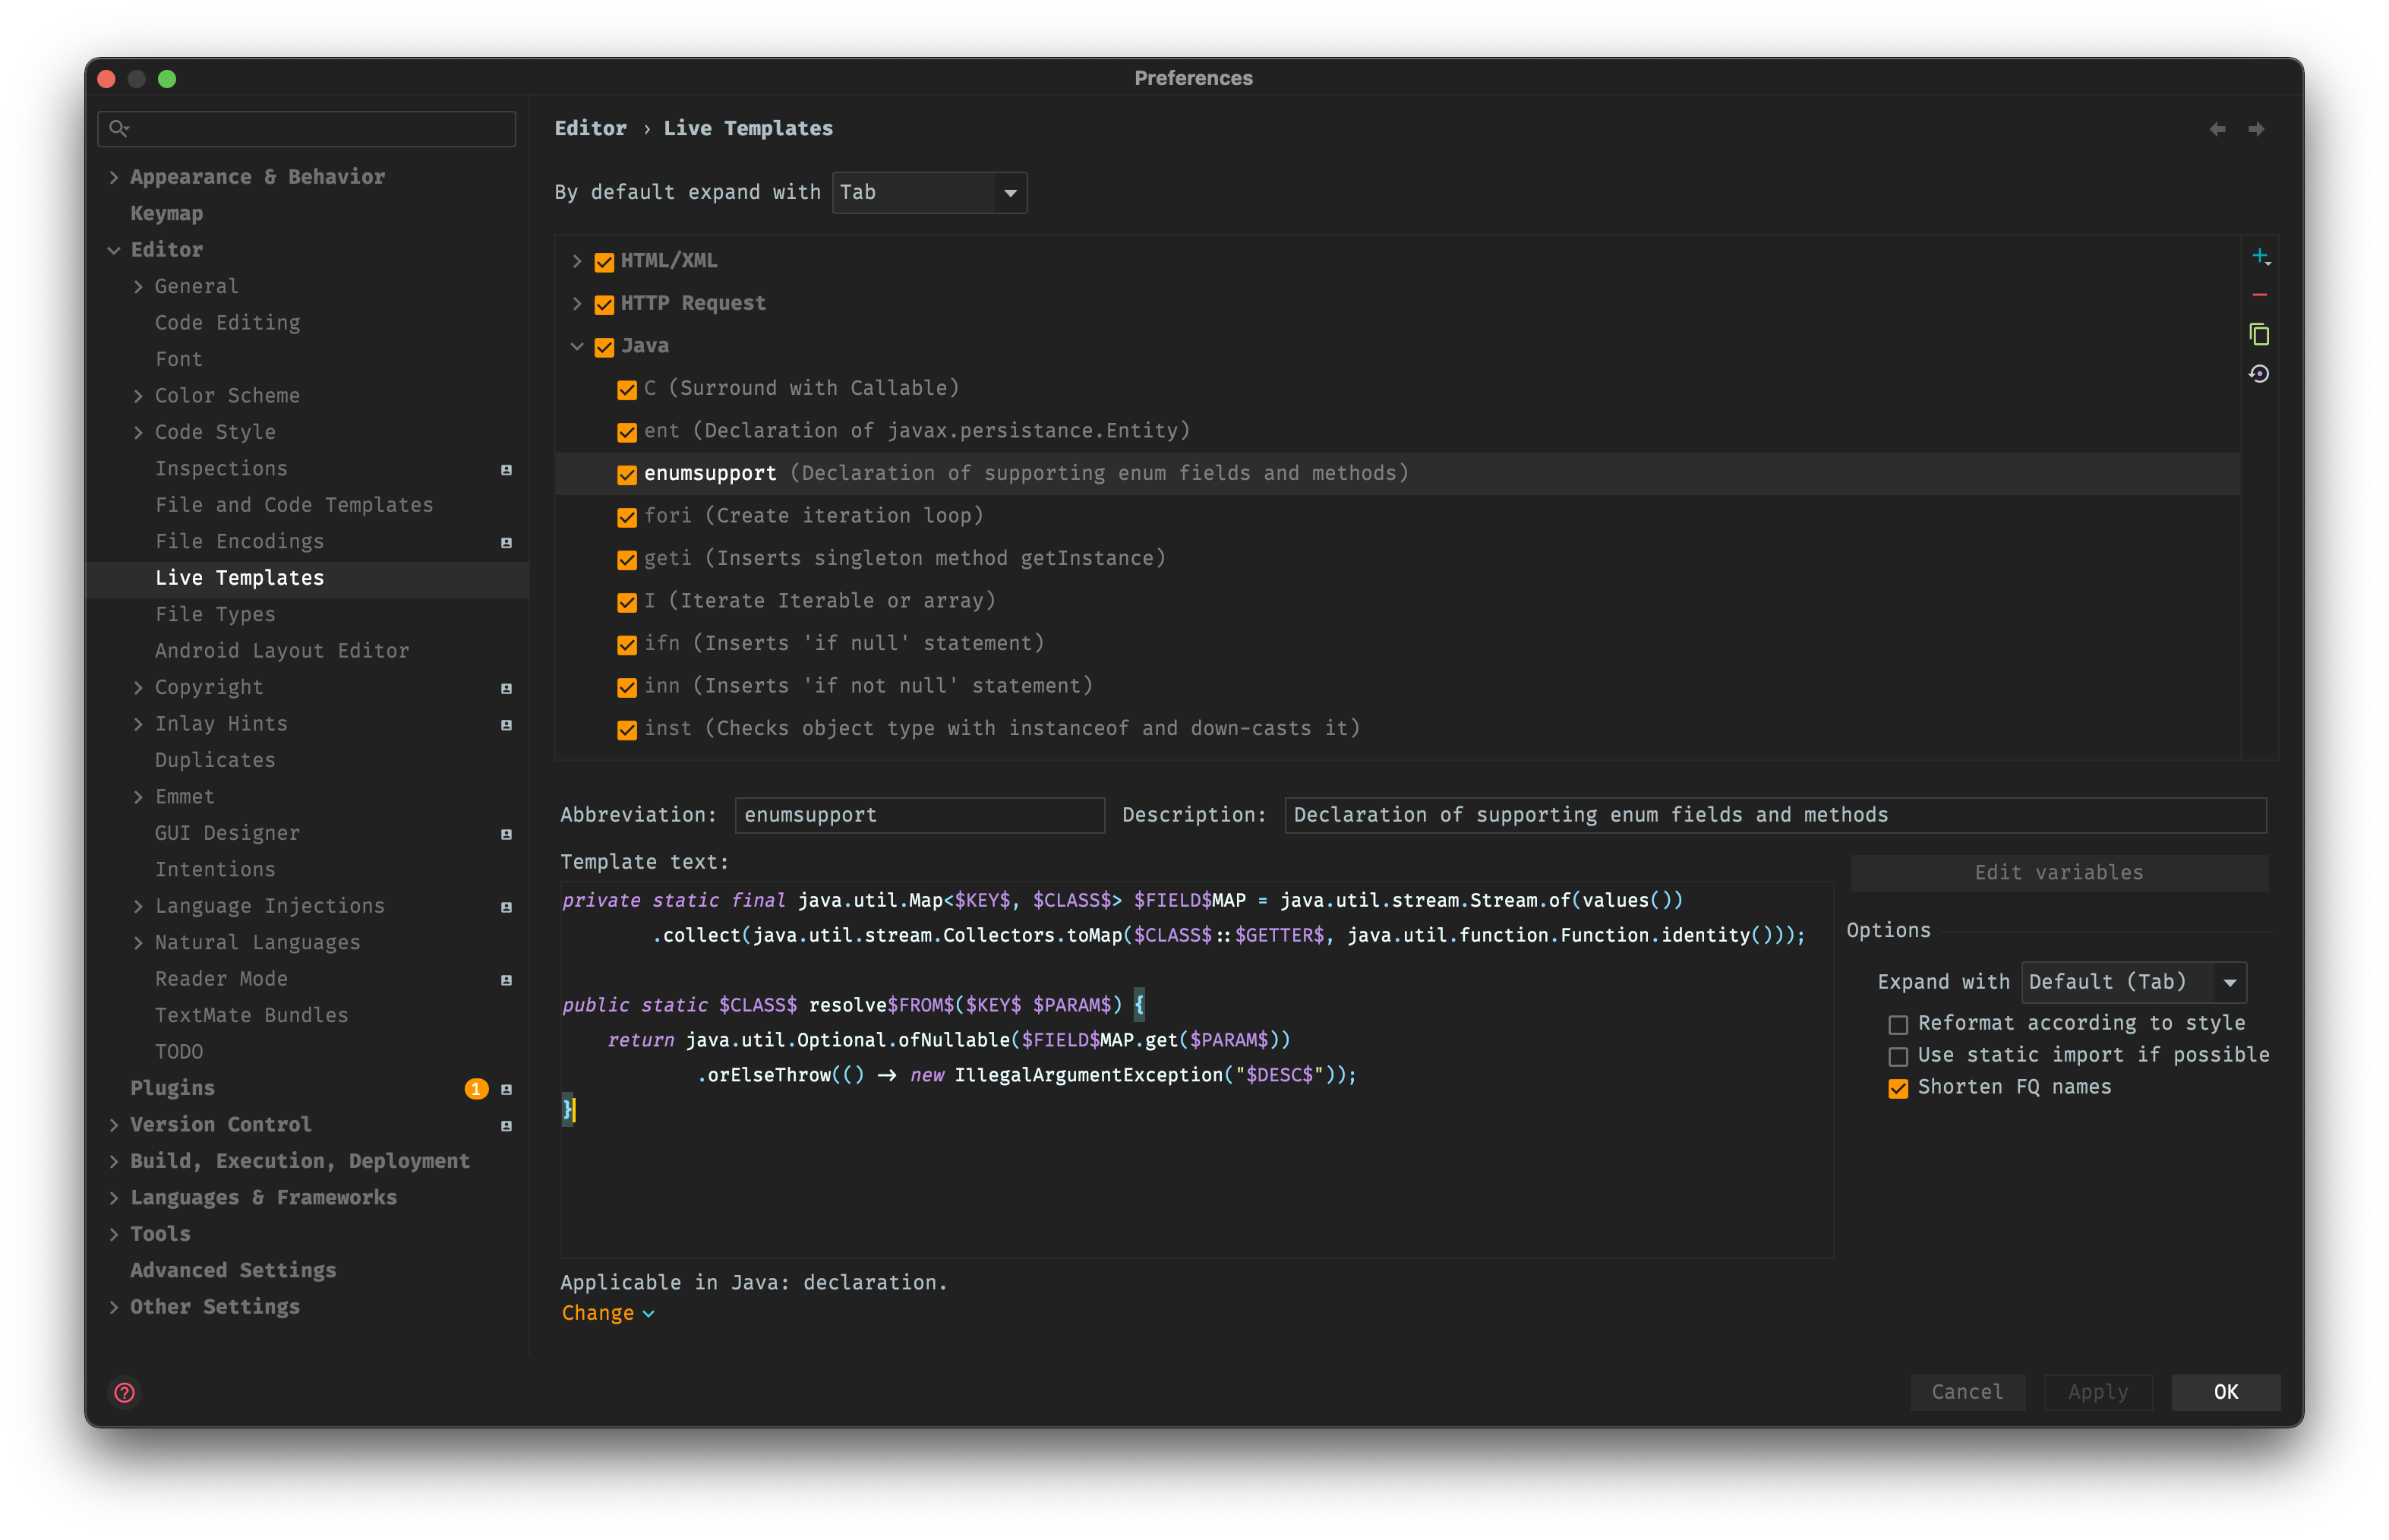Screen dimensions: 2389x1540
Task: Expand the HTML/XML template group
Action: 577,261
